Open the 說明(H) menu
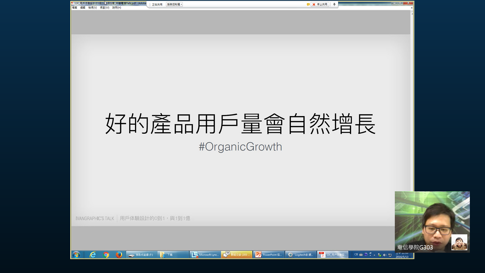The width and height of the screenshot is (485, 273). click(x=116, y=8)
